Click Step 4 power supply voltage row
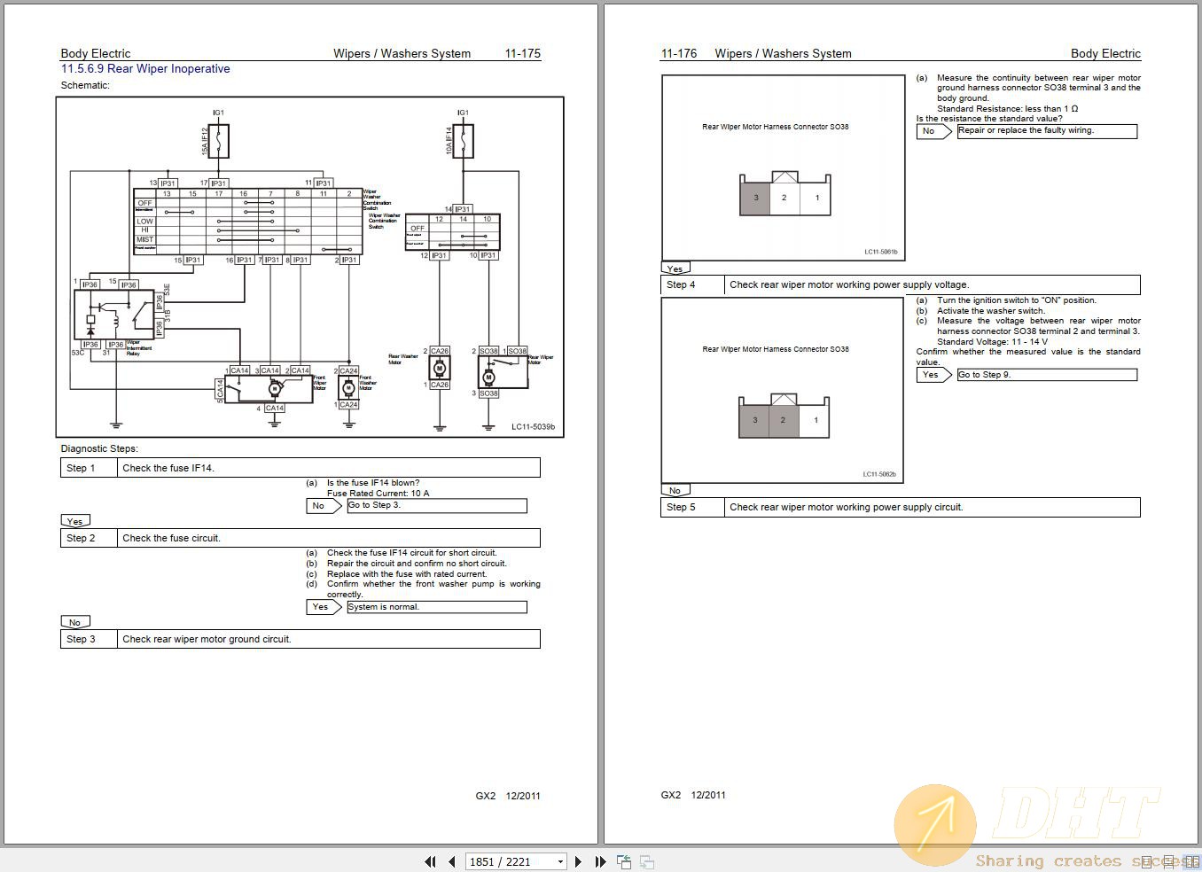Image resolution: width=1202 pixels, height=872 pixels. 901,284
